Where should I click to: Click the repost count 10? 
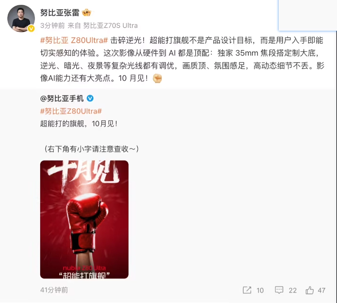260,290
